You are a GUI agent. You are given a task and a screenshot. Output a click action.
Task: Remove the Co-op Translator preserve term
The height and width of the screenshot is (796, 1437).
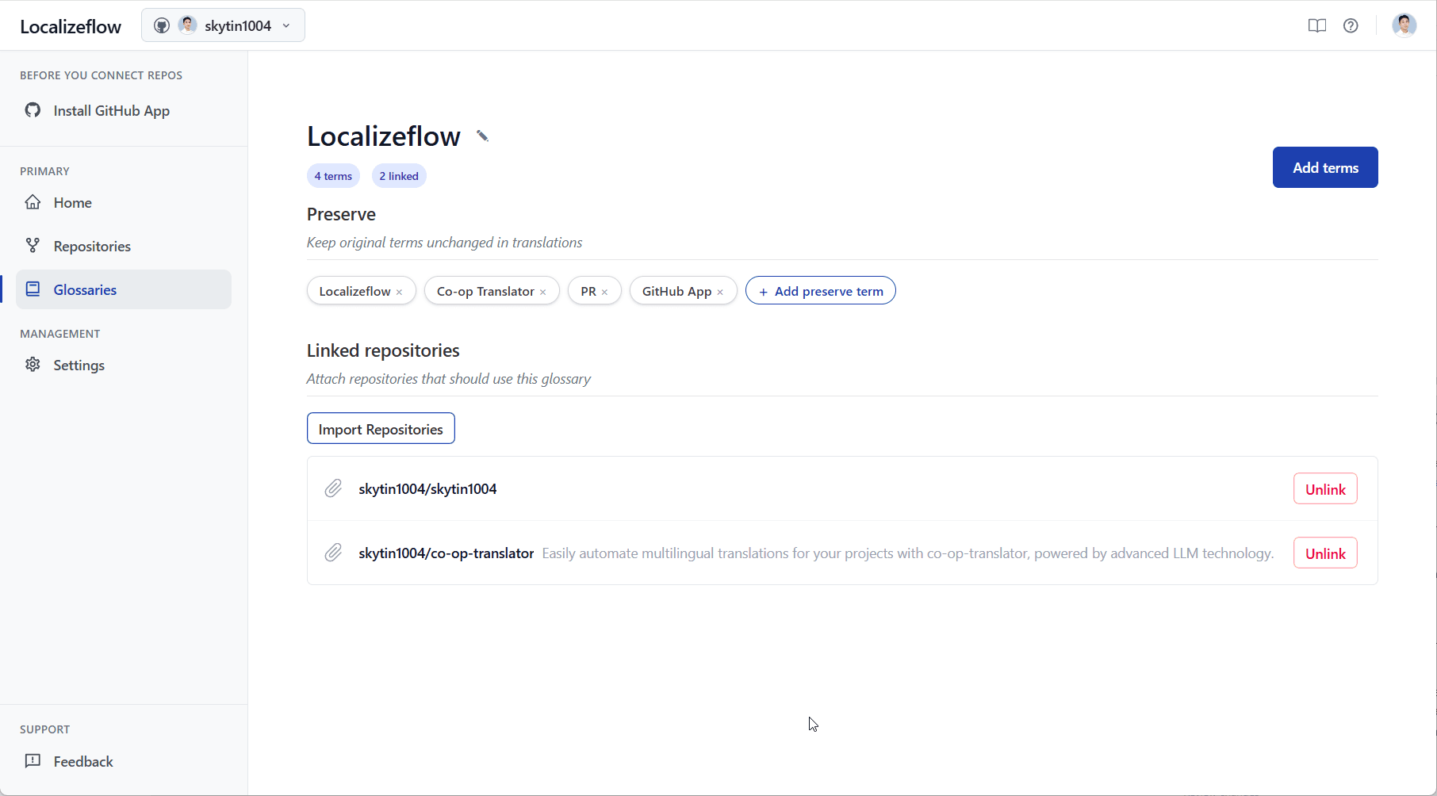click(543, 293)
